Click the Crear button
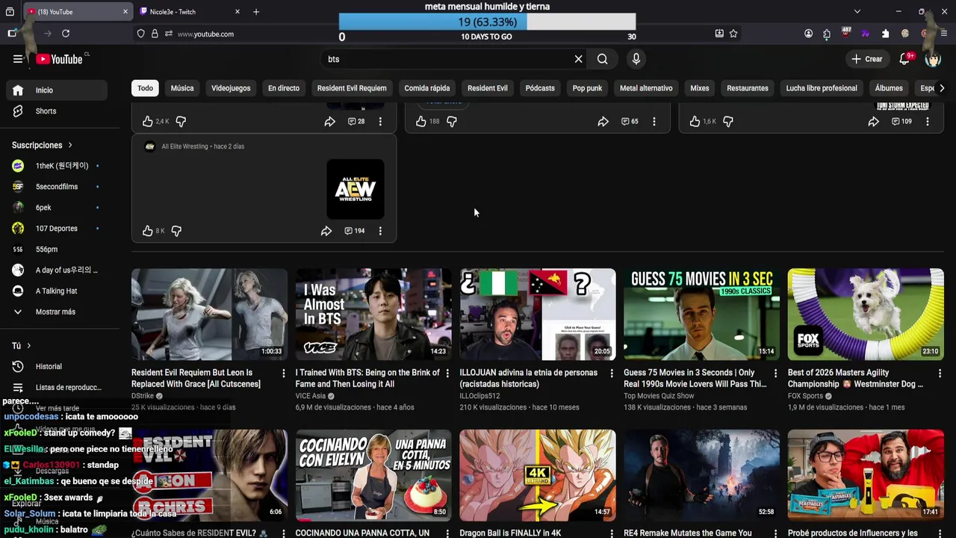 (x=866, y=59)
